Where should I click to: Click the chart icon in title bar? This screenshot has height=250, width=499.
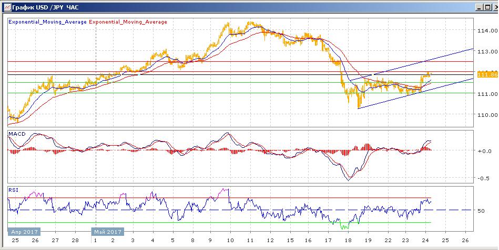pos(6,6)
